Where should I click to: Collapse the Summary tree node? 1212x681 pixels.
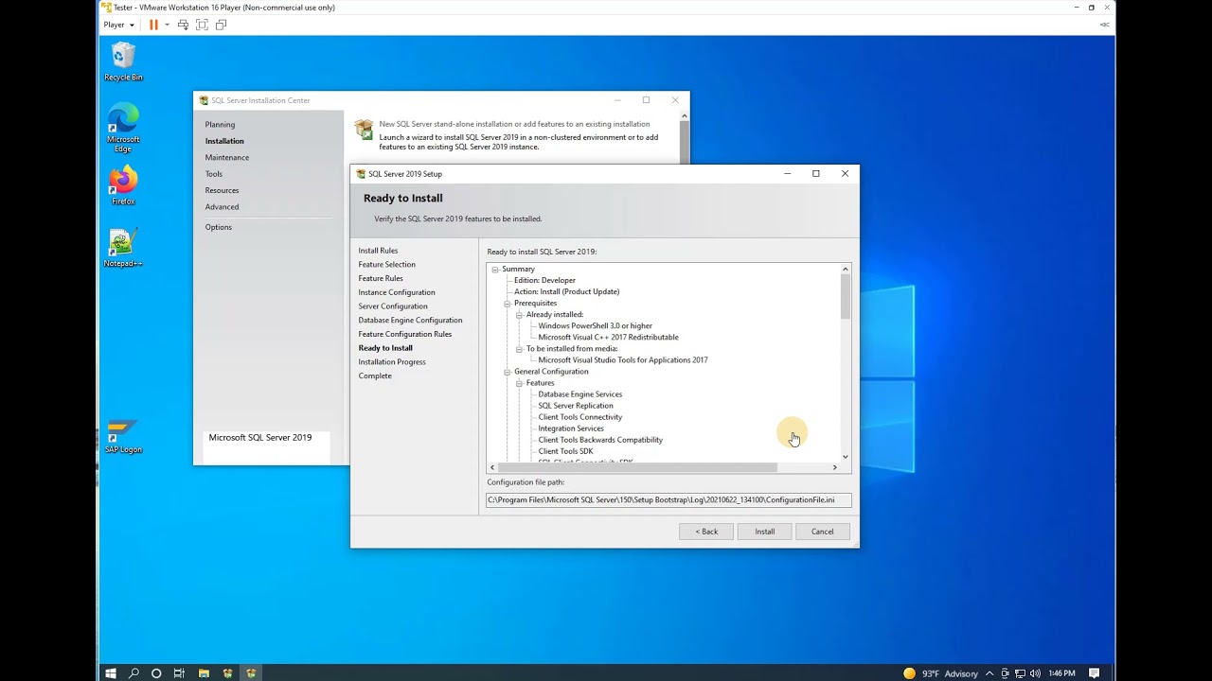point(495,270)
